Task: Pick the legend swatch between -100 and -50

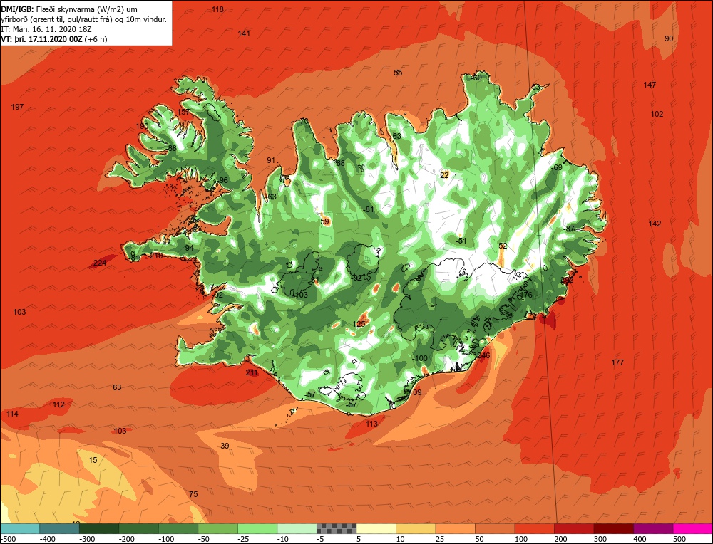Action: (178, 528)
